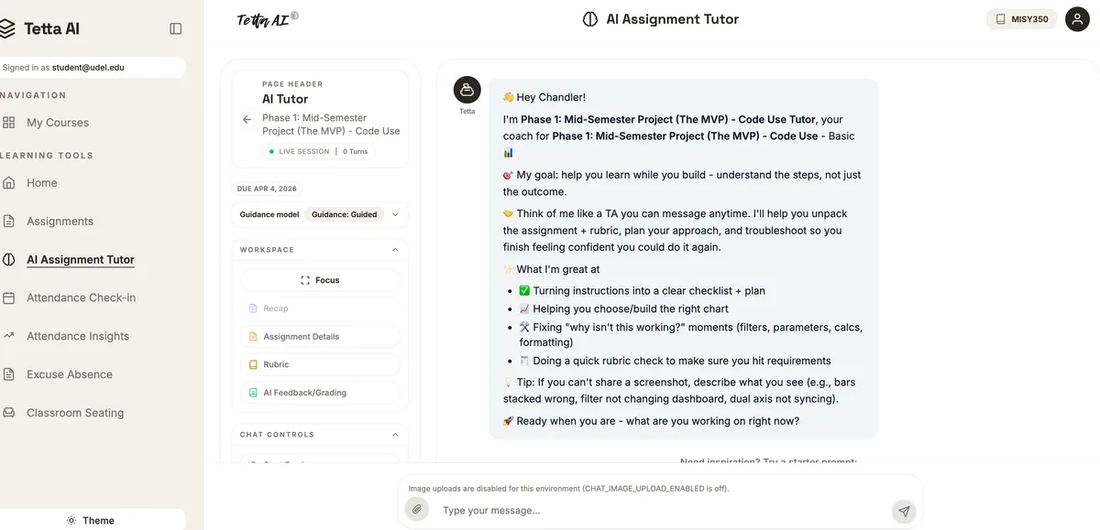Open the MISY350 course badge
The image size is (1100, 530).
point(1021,19)
